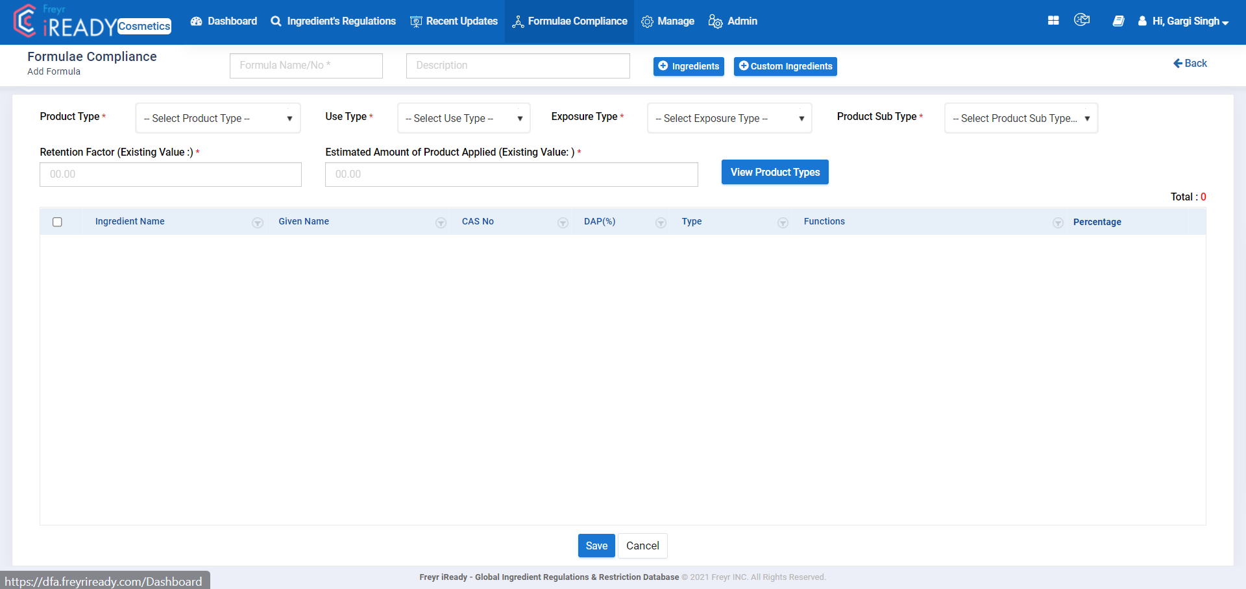Click inside the Formula Name/No input field
The width and height of the screenshot is (1246, 589).
[x=306, y=65]
